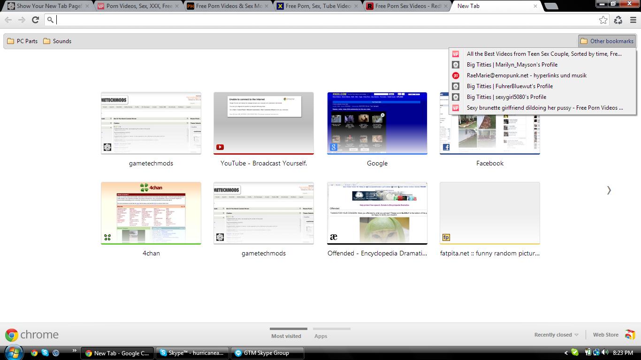Open the Web Store link
Viewport: 641px width, 360px height.
tap(606, 335)
